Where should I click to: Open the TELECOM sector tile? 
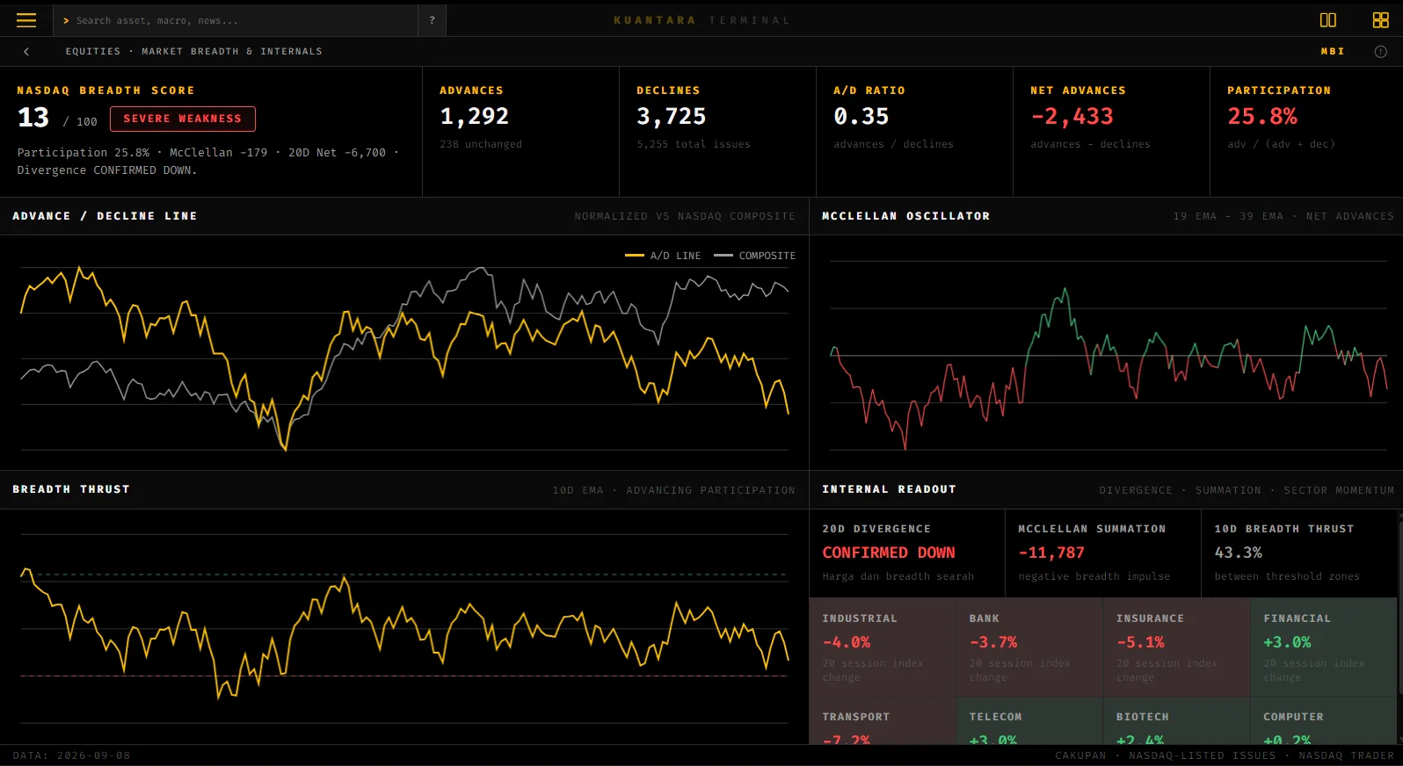pos(1029,721)
